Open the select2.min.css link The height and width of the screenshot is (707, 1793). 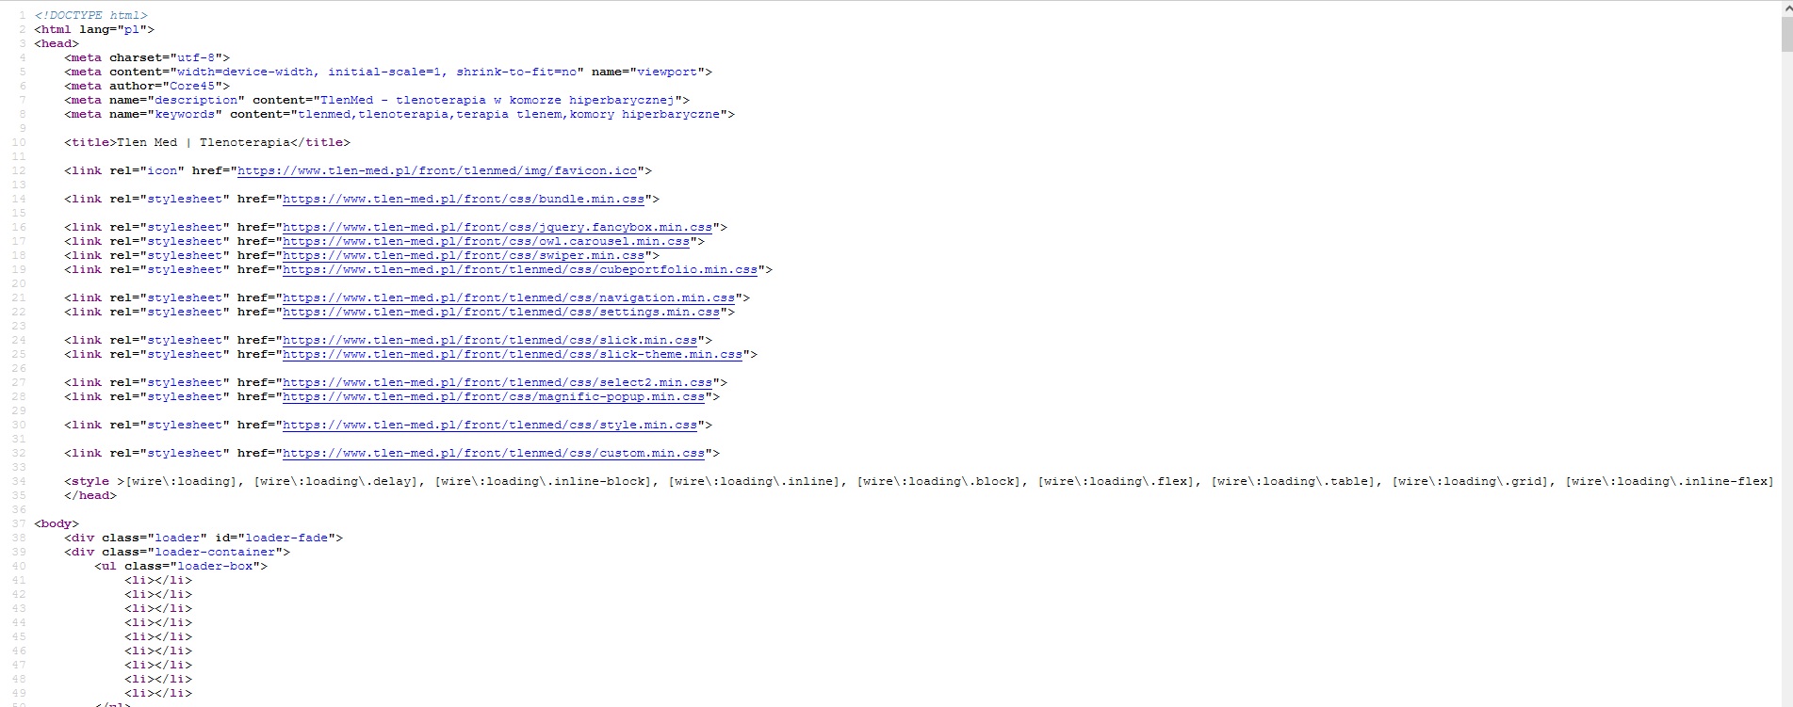[497, 383]
